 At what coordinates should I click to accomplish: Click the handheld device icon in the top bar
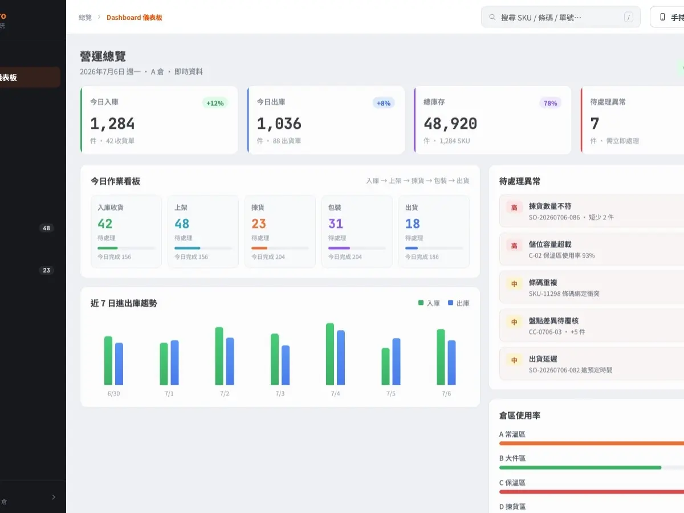point(662,17)
